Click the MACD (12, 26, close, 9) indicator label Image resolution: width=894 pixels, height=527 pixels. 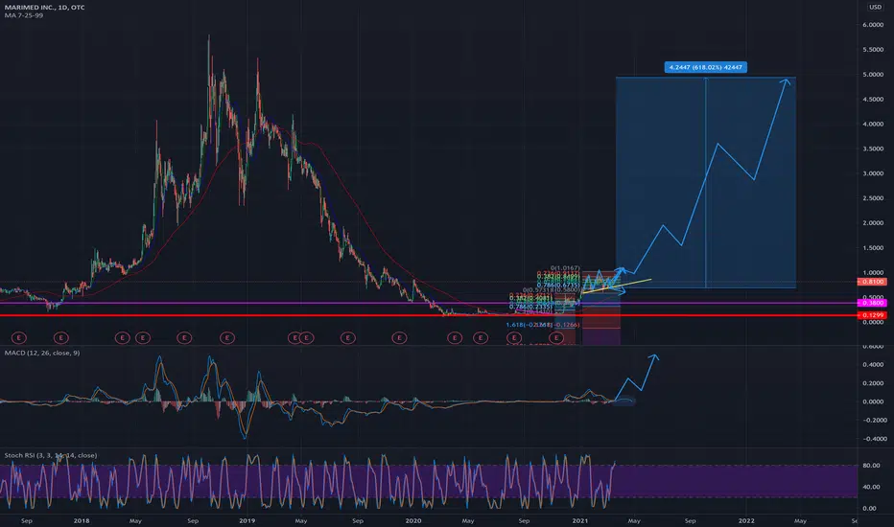click(x=42, y=354)
